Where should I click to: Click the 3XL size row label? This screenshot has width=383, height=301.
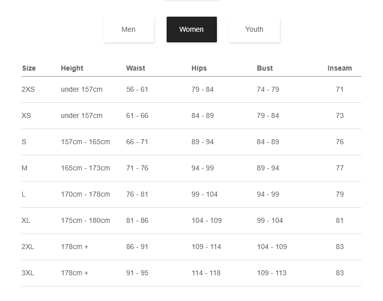tap(28, 273)
